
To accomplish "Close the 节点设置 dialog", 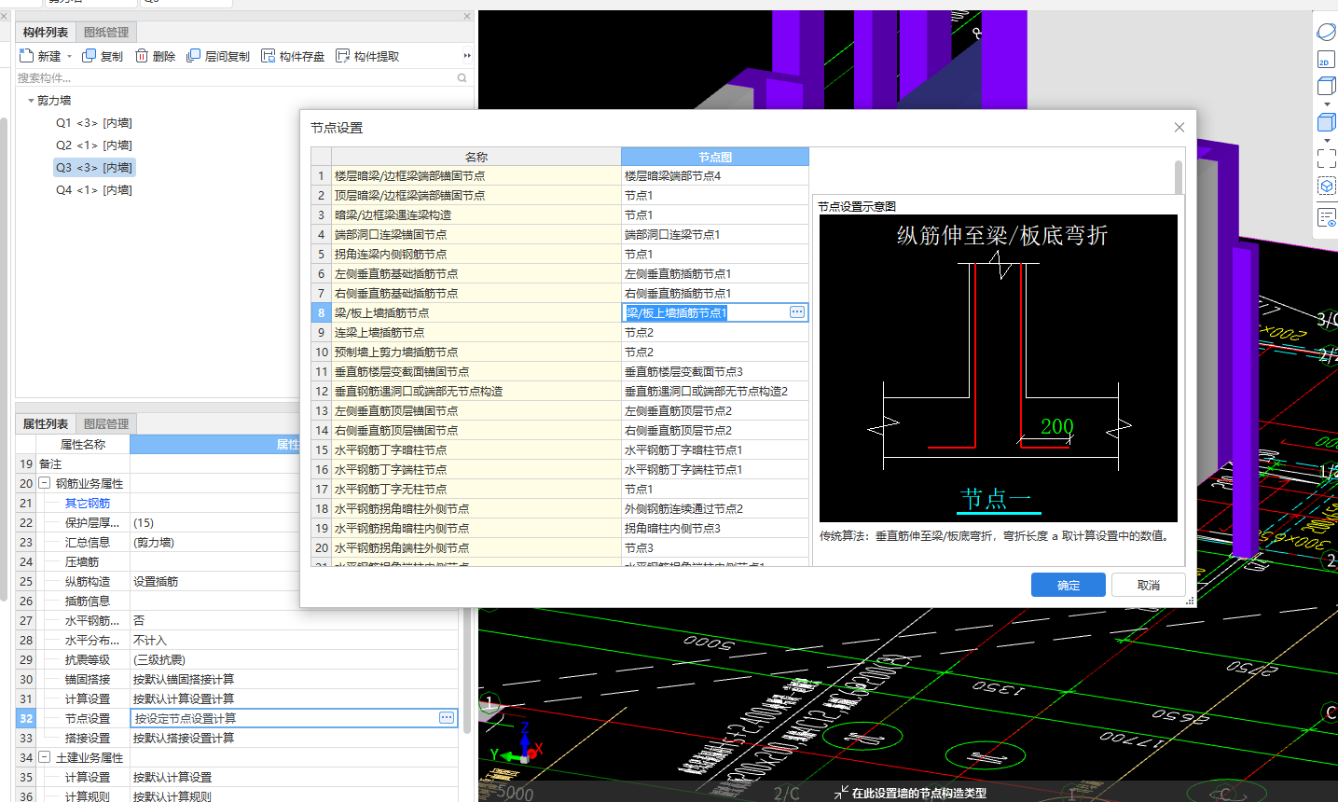I will tap(1179, 128).
